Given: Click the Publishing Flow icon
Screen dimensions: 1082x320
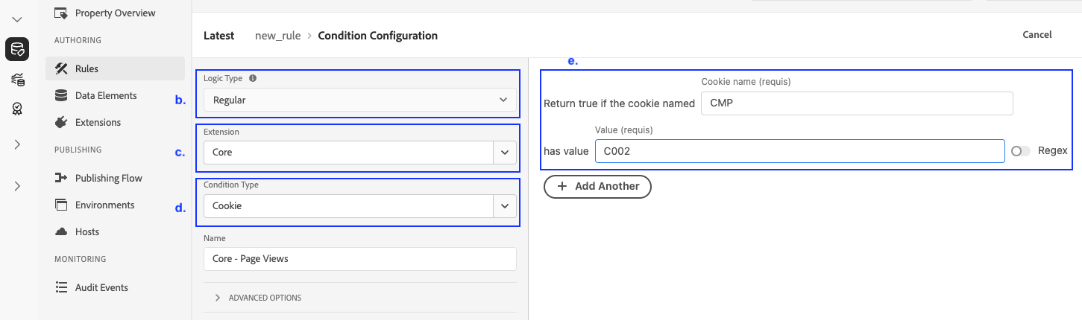Looking at the screenshot, I should (61, 178).
